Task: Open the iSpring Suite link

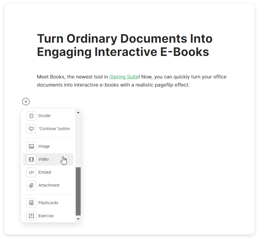Action: coord(124,77)
